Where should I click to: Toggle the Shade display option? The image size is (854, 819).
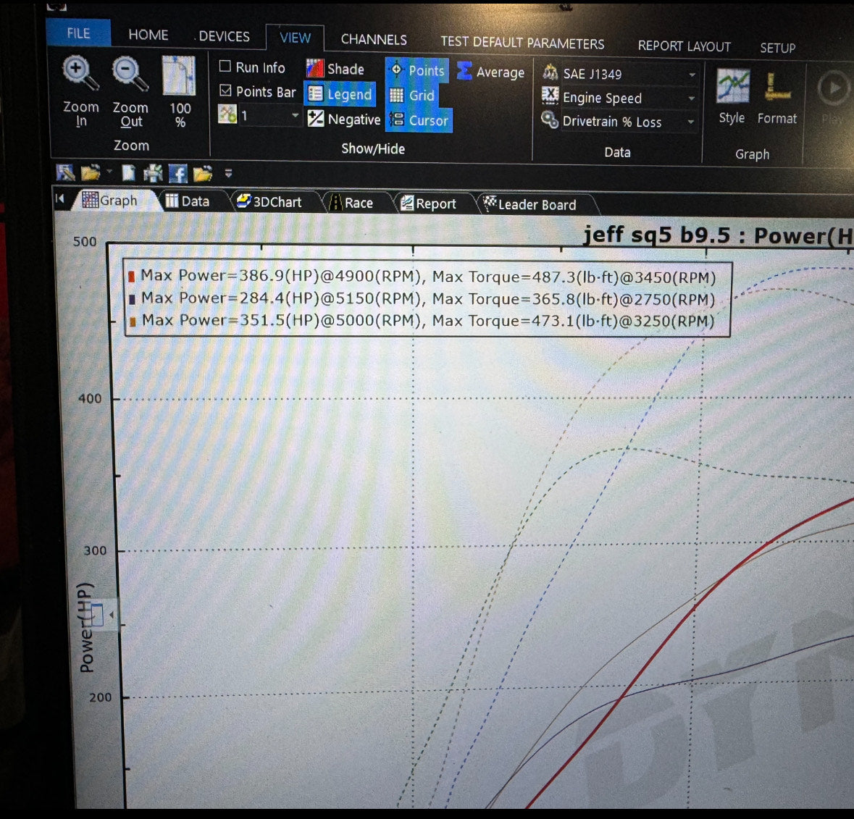tap(315, 69)
